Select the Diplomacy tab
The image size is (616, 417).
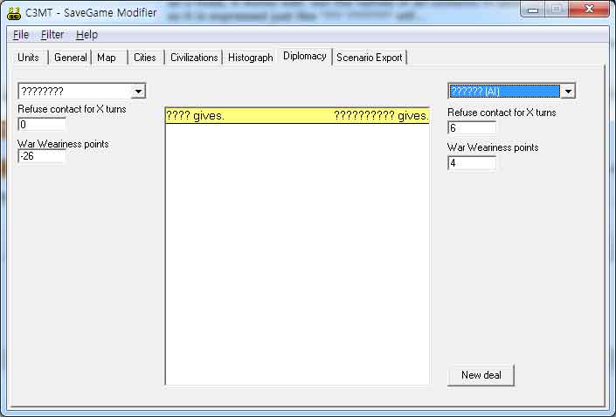coord(304,56)
